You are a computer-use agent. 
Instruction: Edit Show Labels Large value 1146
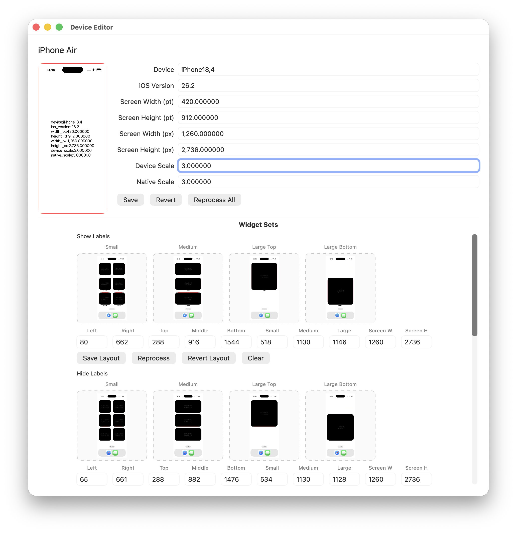pos(344,342)
